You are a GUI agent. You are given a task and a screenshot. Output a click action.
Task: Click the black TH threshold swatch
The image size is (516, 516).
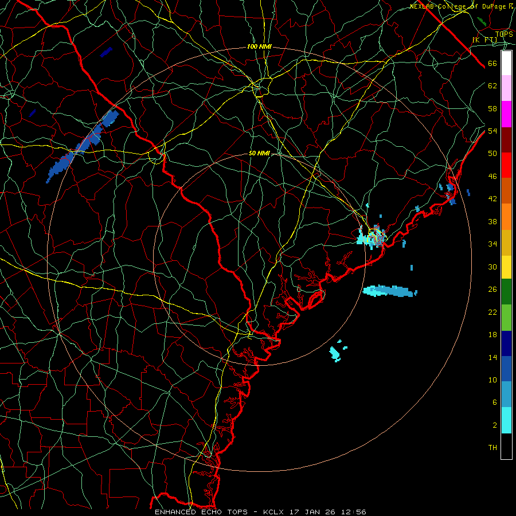point(506,446)
